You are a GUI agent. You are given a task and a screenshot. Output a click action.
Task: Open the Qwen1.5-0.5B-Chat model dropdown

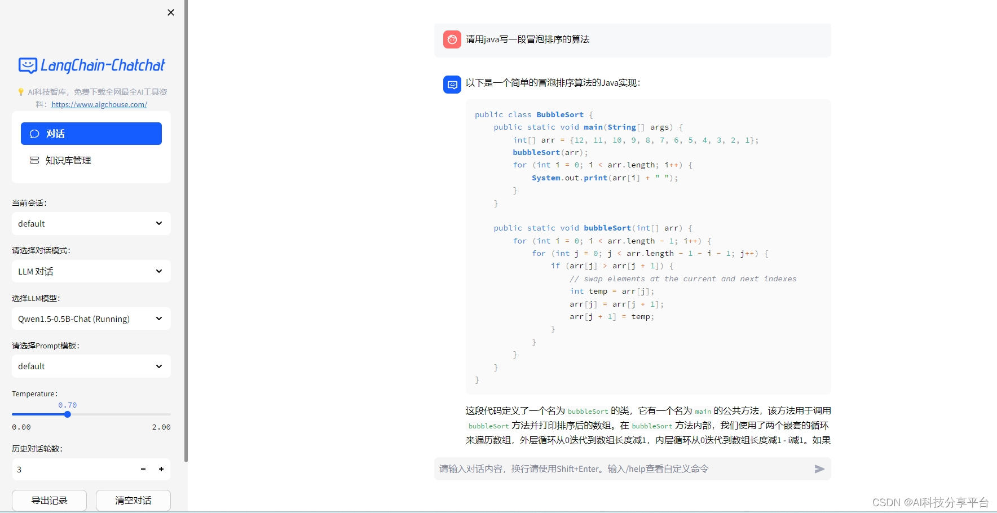click(x=91, y=319)
